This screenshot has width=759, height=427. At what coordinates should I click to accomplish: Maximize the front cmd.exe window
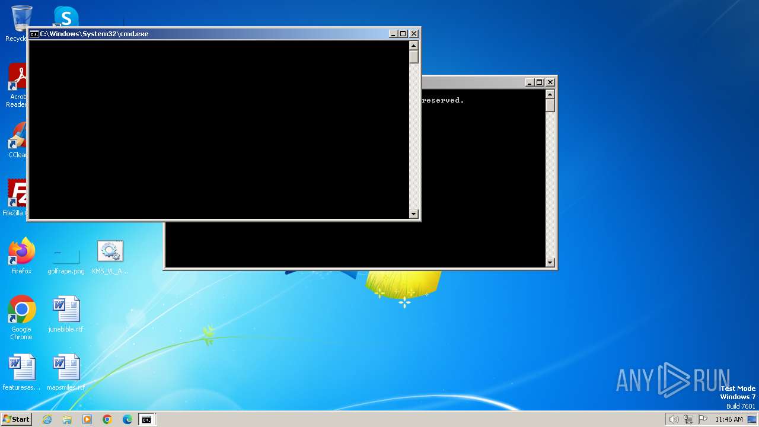403,34
